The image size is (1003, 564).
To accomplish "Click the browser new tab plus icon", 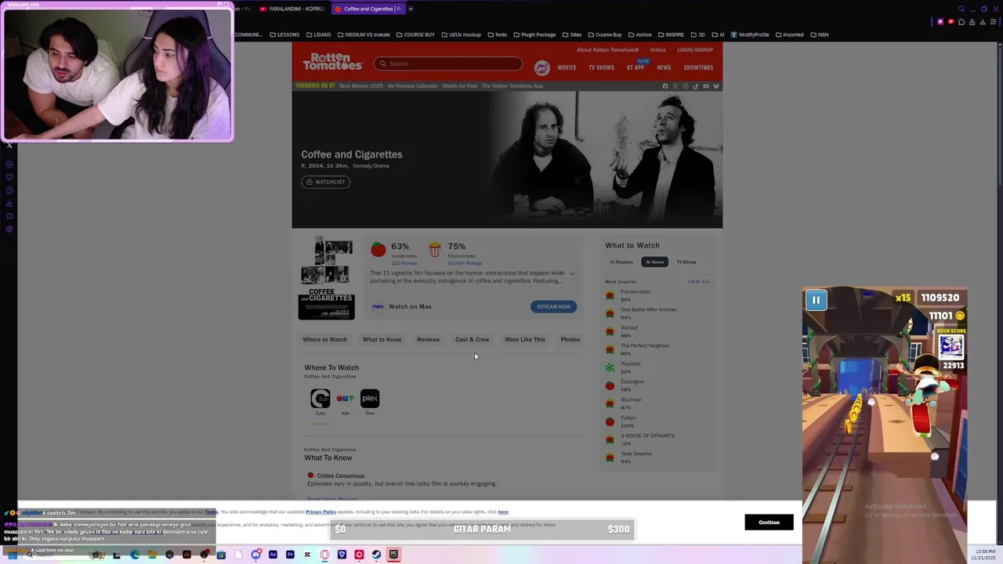I will (x=411, y=9).
